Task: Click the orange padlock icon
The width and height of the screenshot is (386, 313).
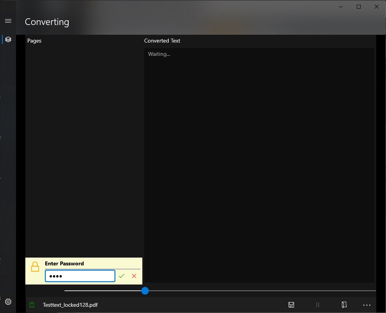Action: (35, 267)
